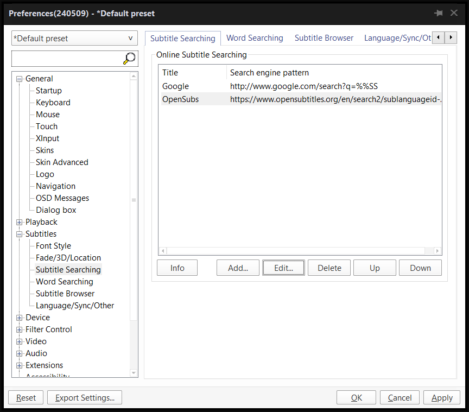The height and width of the screenshot is (412, 469).
Task: Collapse the General tree node
Action: pyautogui.click(x=20, y=79)
